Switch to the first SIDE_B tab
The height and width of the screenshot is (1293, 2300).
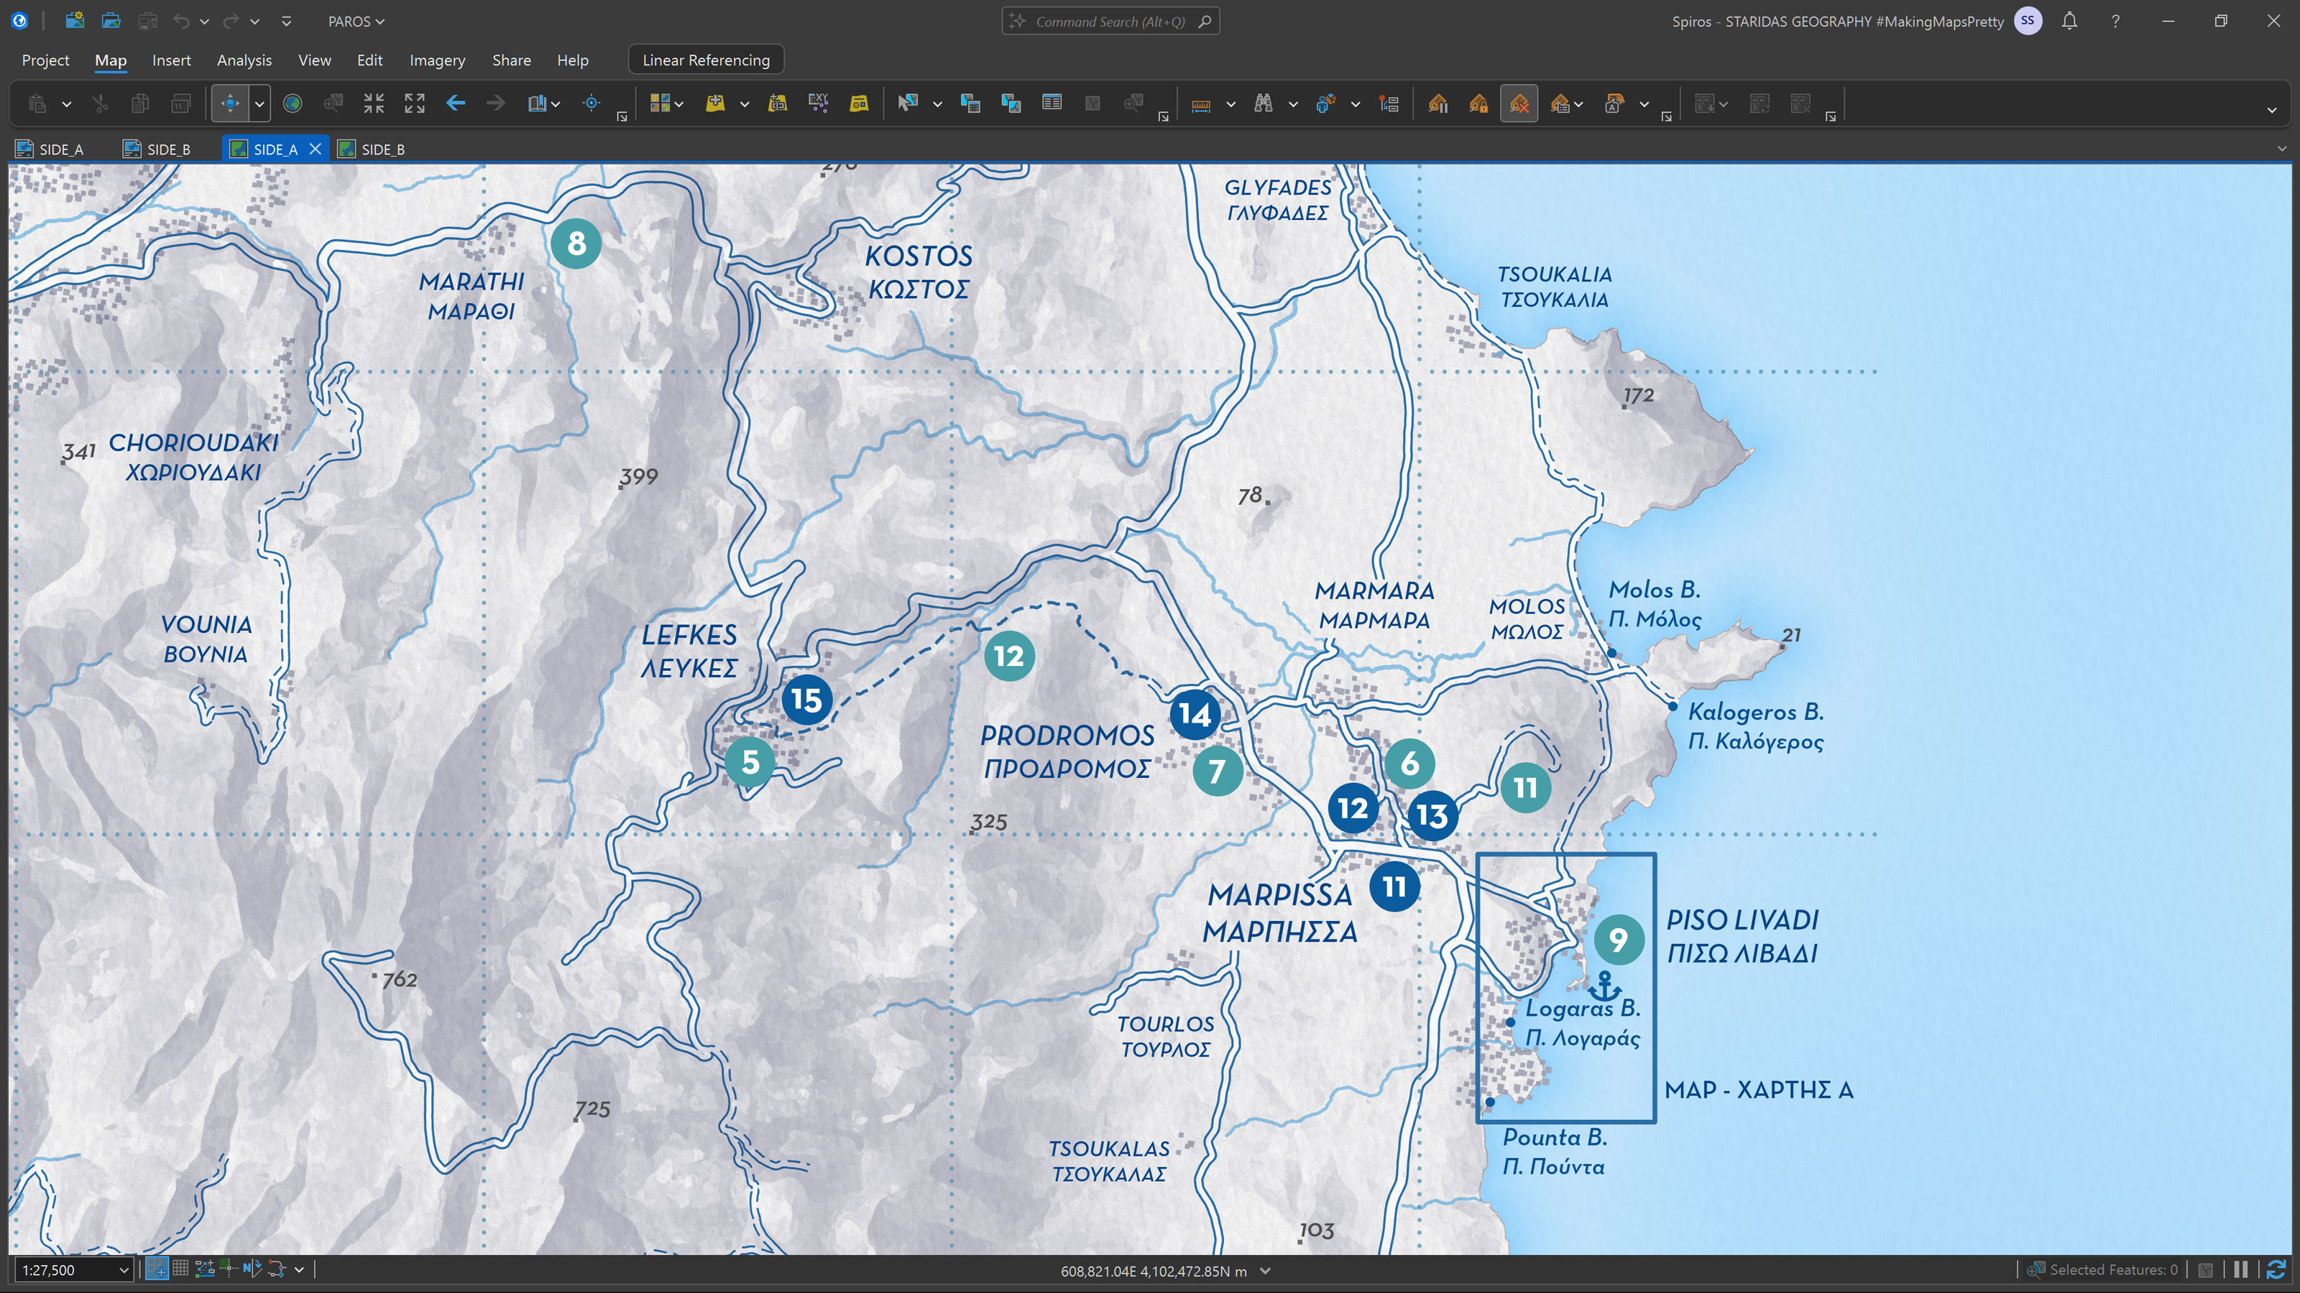tap(157, 149)
